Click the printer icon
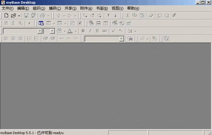This screenshot has height=135, width=212. [x=42, y=16]
